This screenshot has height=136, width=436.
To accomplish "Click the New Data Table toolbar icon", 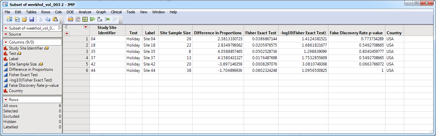I will tap(9, 19).
